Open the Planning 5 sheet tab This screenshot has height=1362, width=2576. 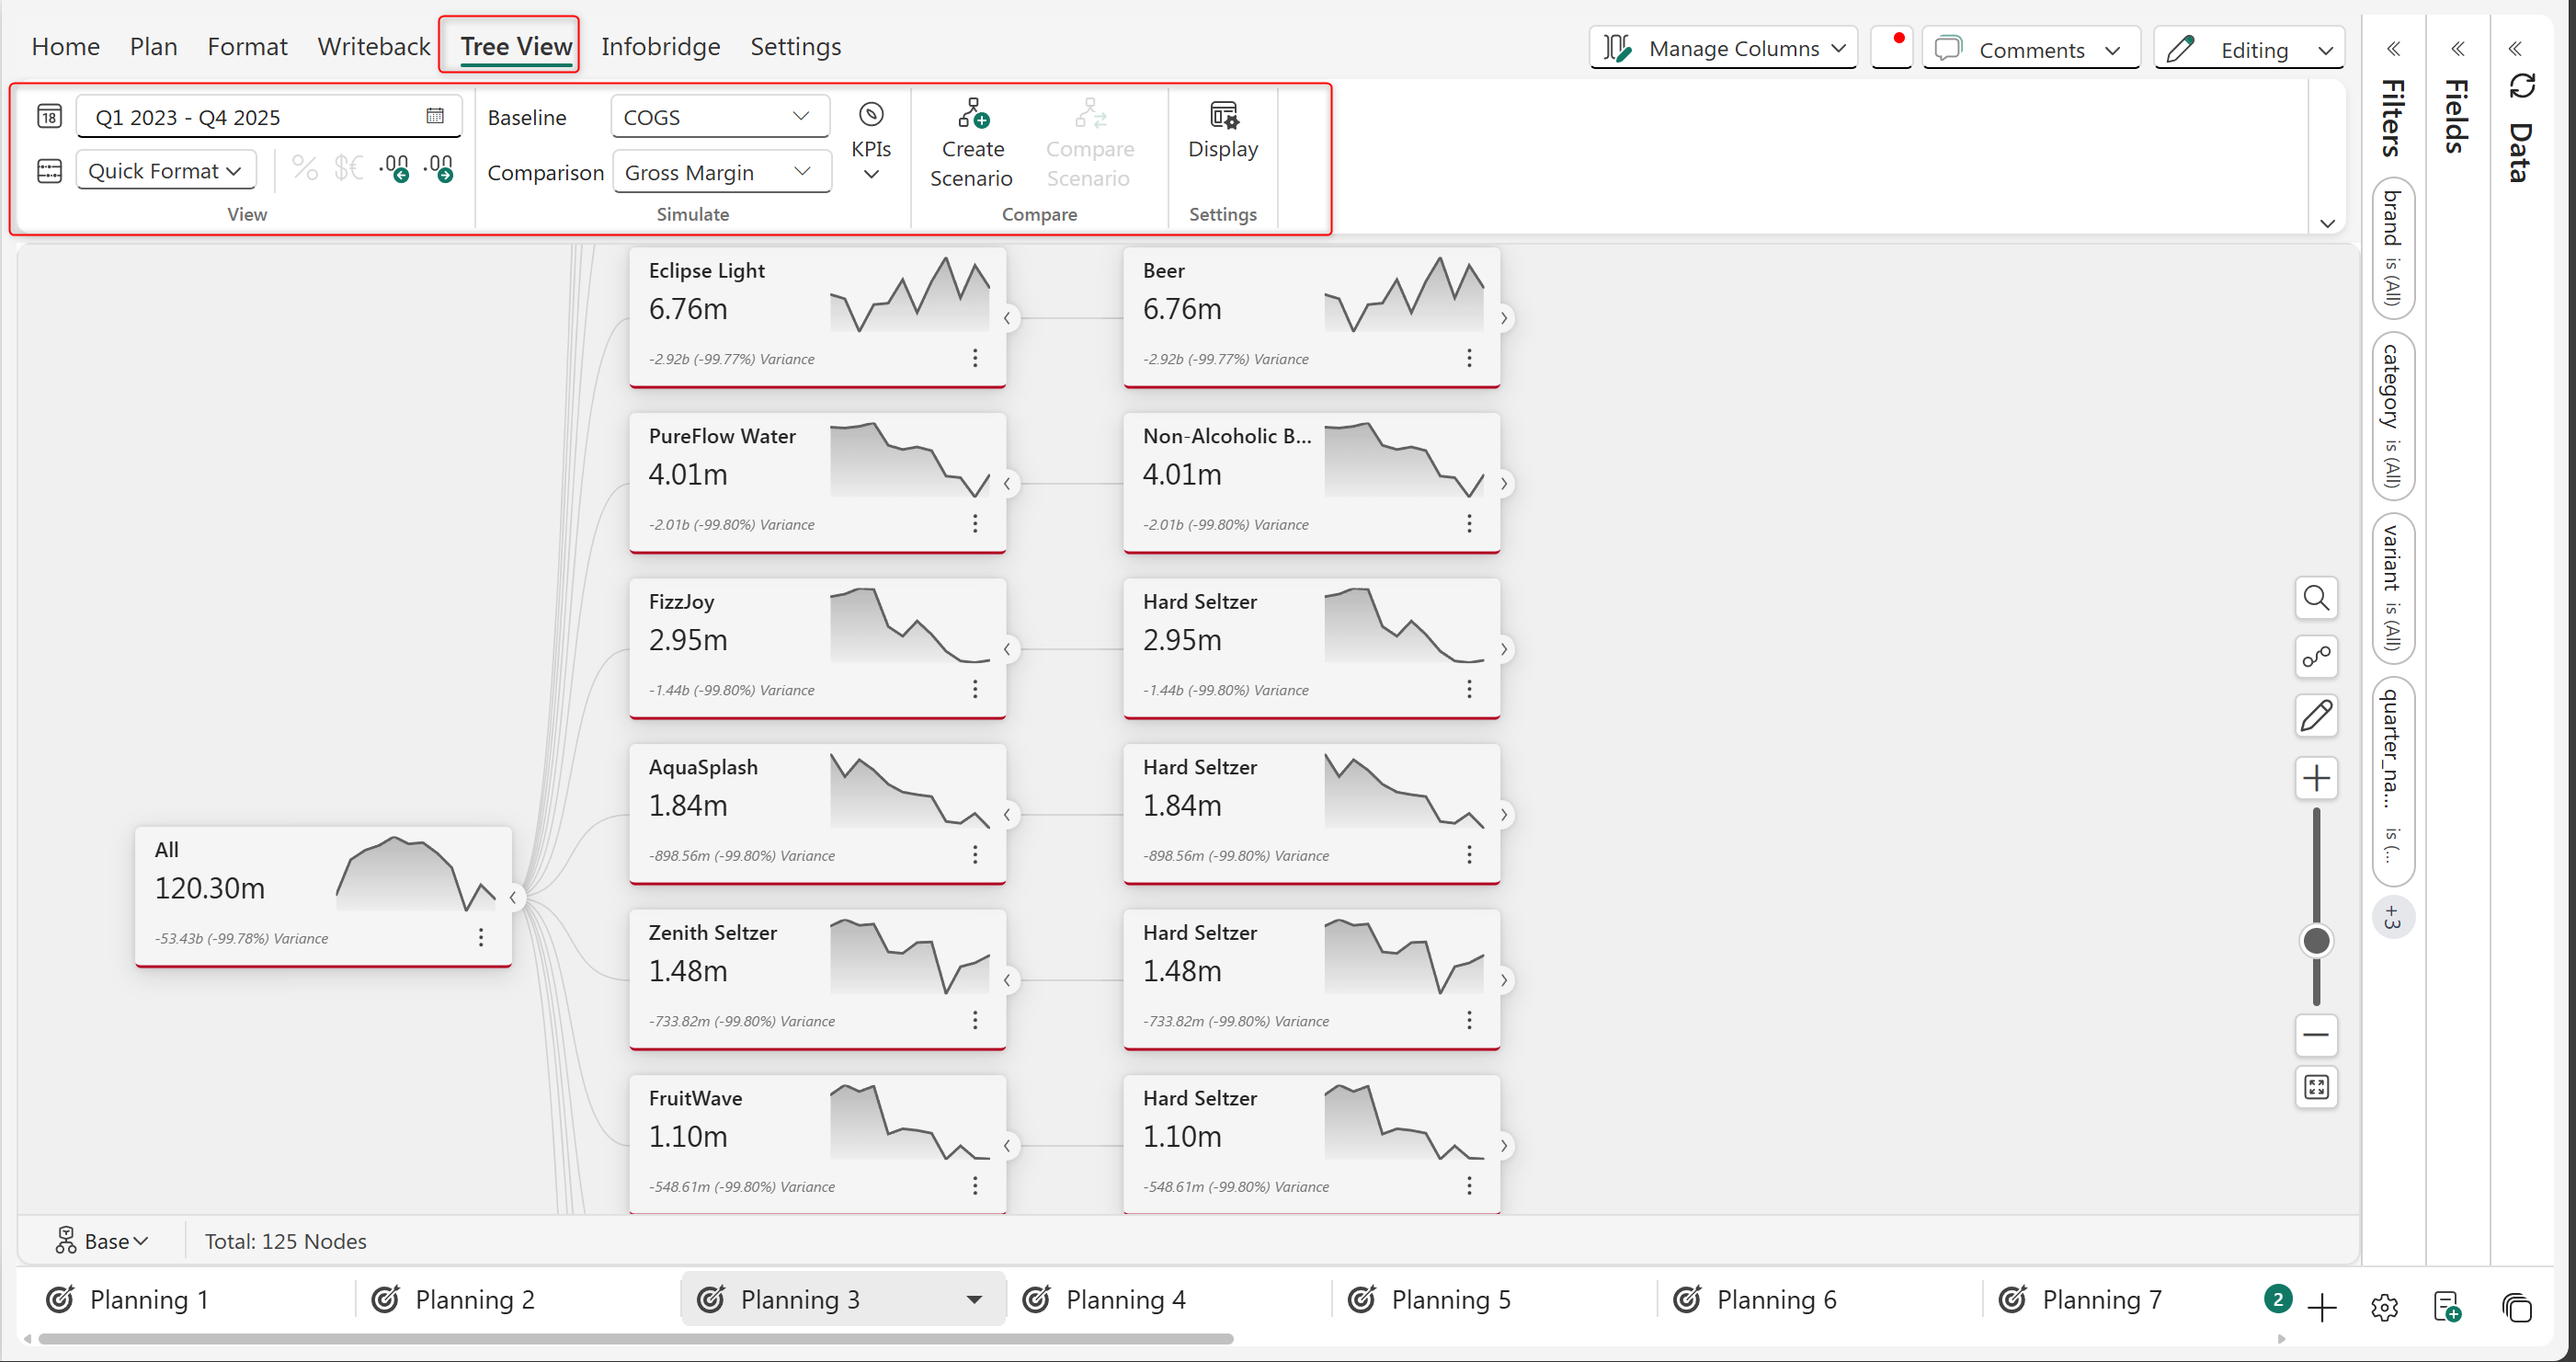point(1449,1299)
